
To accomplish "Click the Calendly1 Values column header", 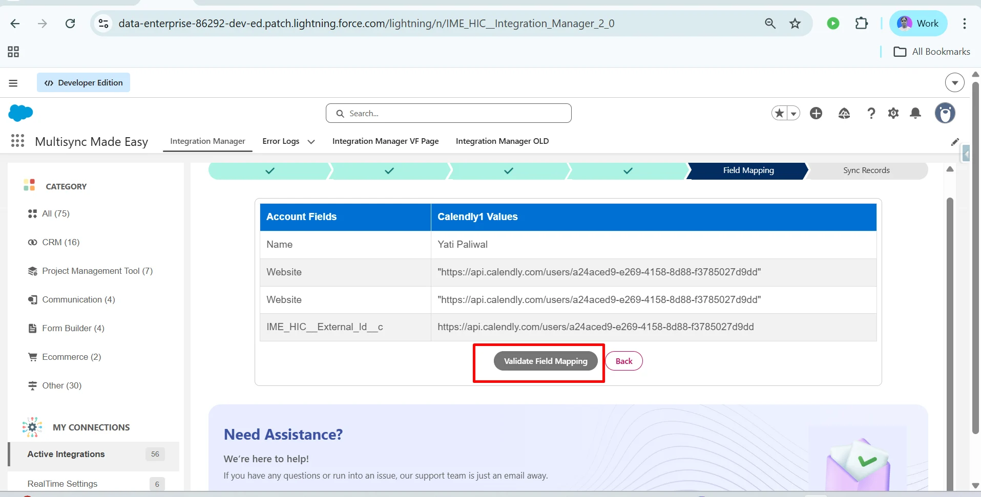I will pyautogui.click(x=654, y=217).
